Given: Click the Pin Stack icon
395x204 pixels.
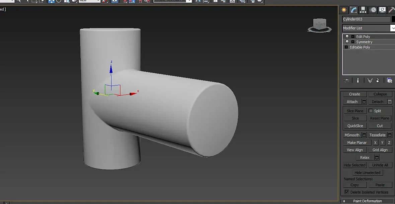Looking at the screenshot, I should click(x=346, y=80).
